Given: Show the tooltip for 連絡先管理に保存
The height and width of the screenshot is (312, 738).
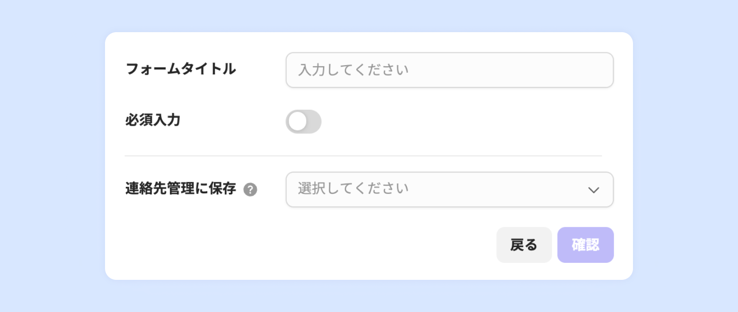Looking at the screenshot, I should click(x=250, y=190).
